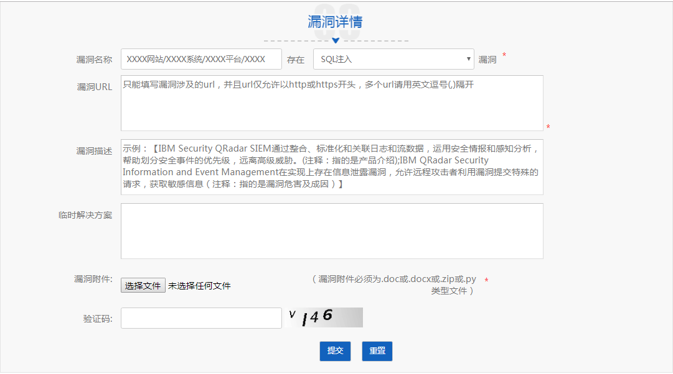Click the 漏洞名称 field label

(94, 60)
